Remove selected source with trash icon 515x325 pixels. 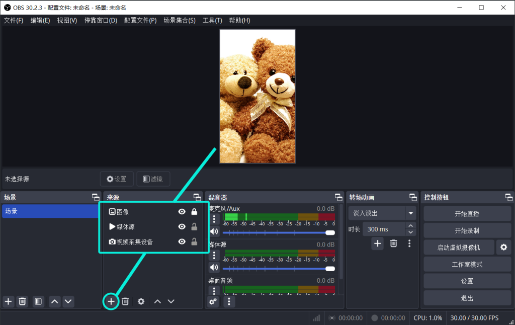[x=125, y=301]
